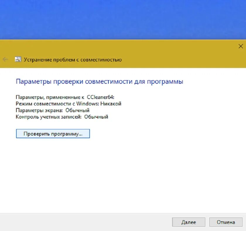246x231 pixels.
Task: Click the heading "Параметры проверки совместимости для программы"
Action: pos(100,82)
